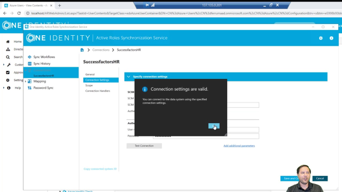This screenshot has width=342, height=192.
Task: Select SuccessfactorsHR connection in sidebar
Action: (x=44, y=76)
